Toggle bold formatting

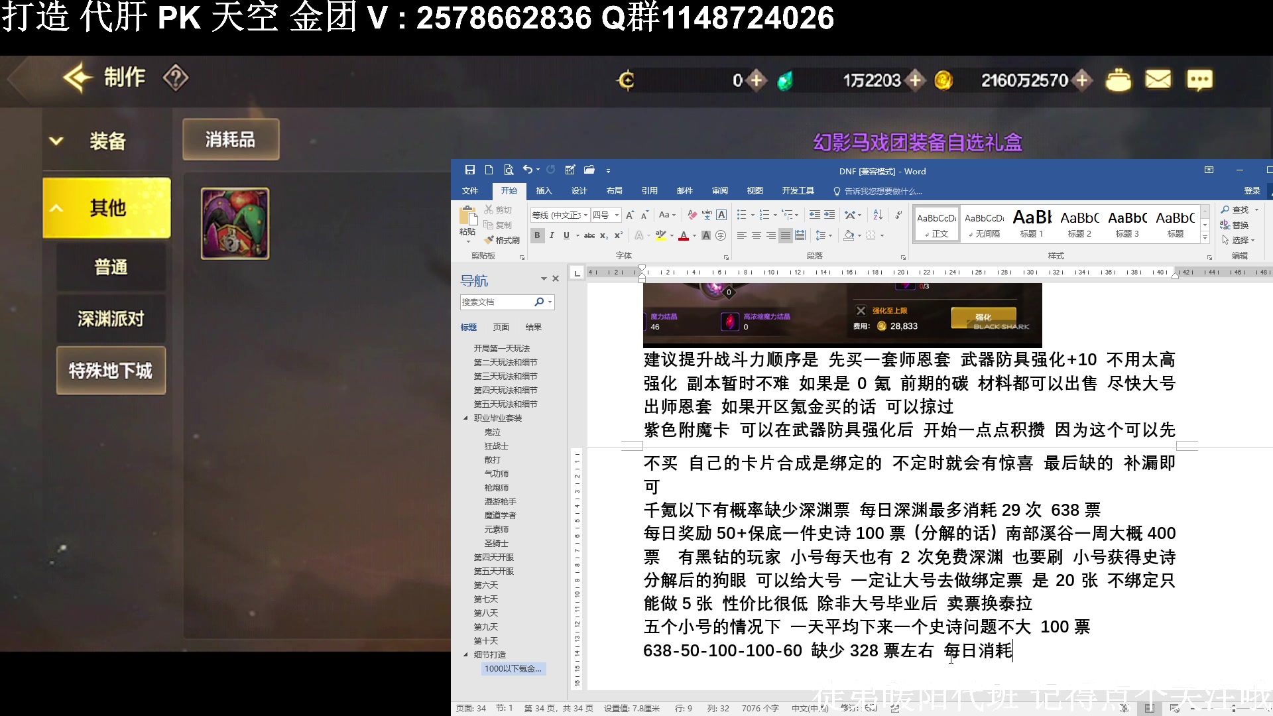537,235
